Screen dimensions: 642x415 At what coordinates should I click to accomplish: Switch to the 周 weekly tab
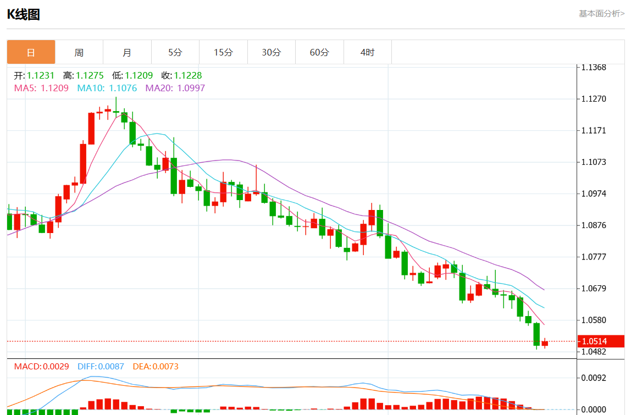point(79,52)
